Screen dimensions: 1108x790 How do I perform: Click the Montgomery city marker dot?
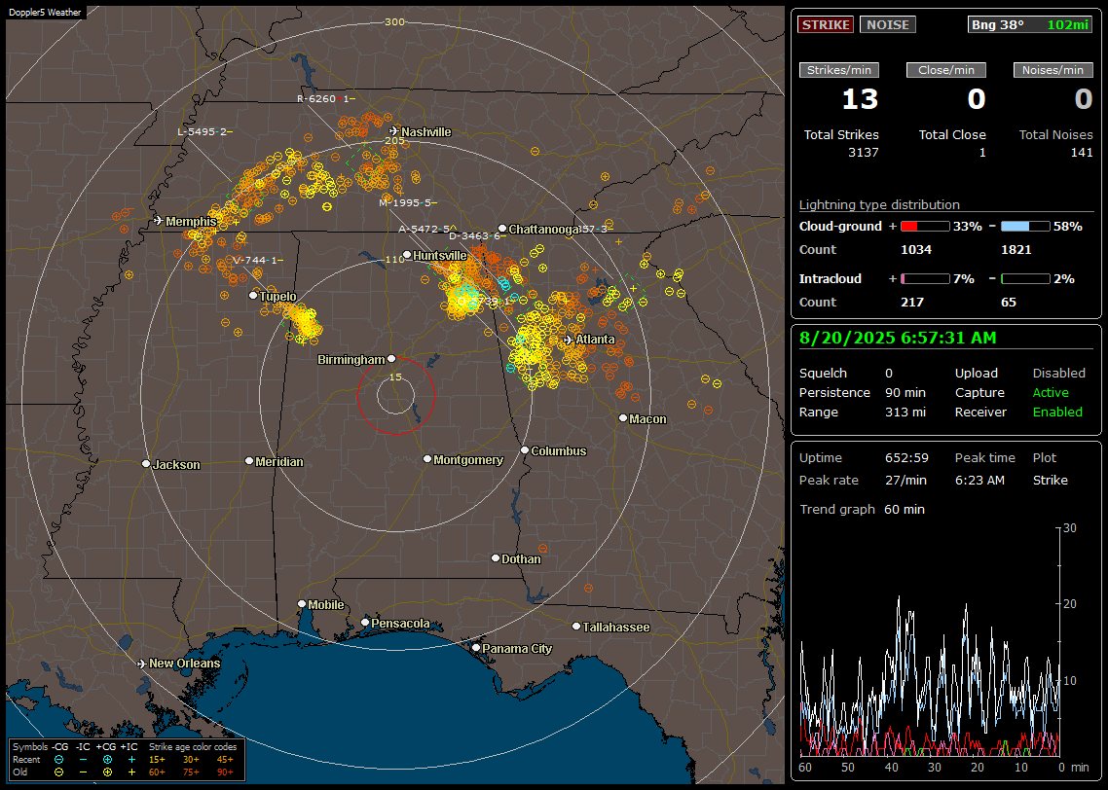[427, 459]
